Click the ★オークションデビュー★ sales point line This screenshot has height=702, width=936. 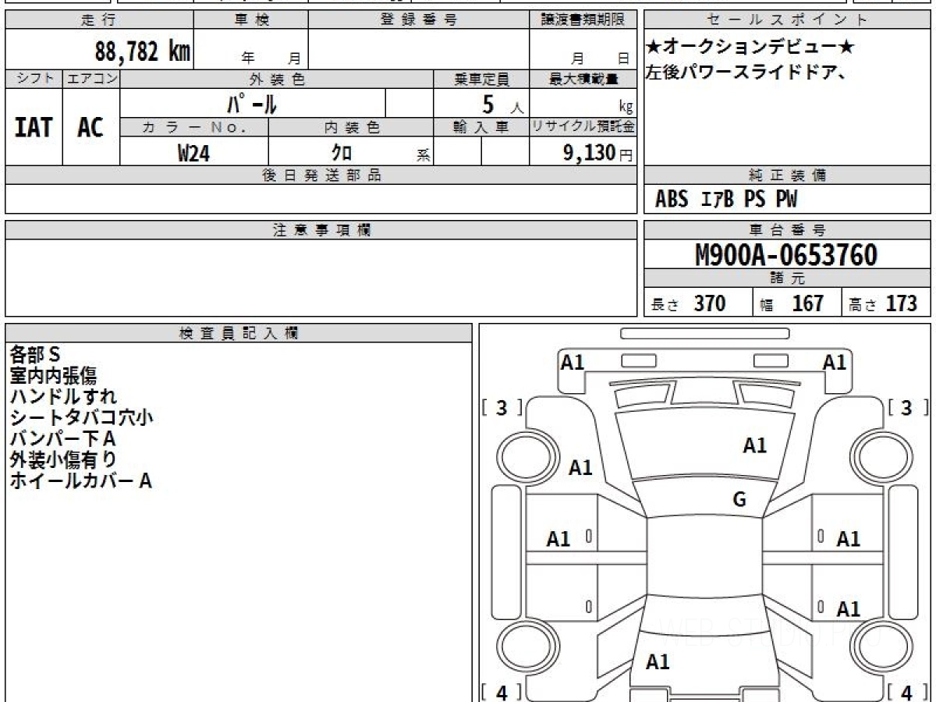(750, 48)
